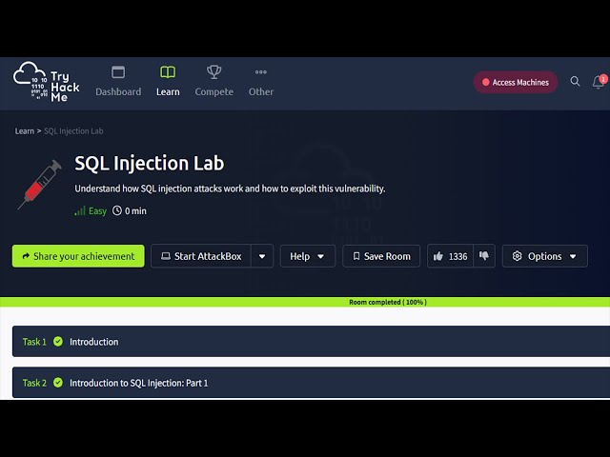Click the room description text
The image size is (610, 457).
click(x=230, y=189)
